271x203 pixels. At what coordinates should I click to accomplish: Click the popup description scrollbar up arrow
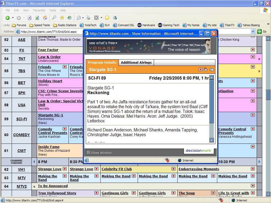point(211,77)
